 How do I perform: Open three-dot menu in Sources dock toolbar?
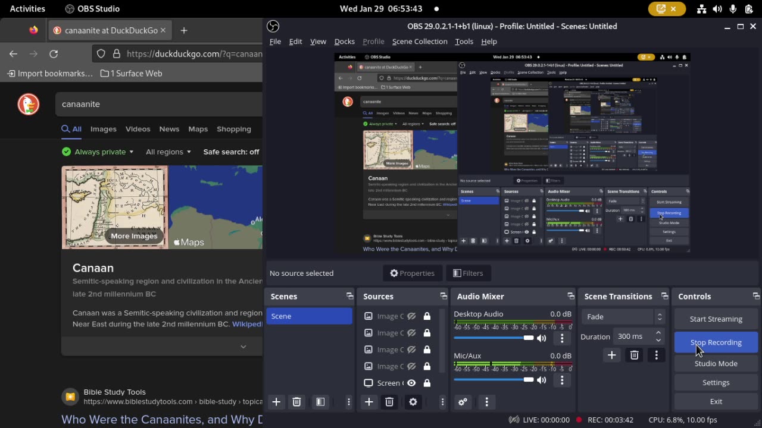(x=442, y=402)
